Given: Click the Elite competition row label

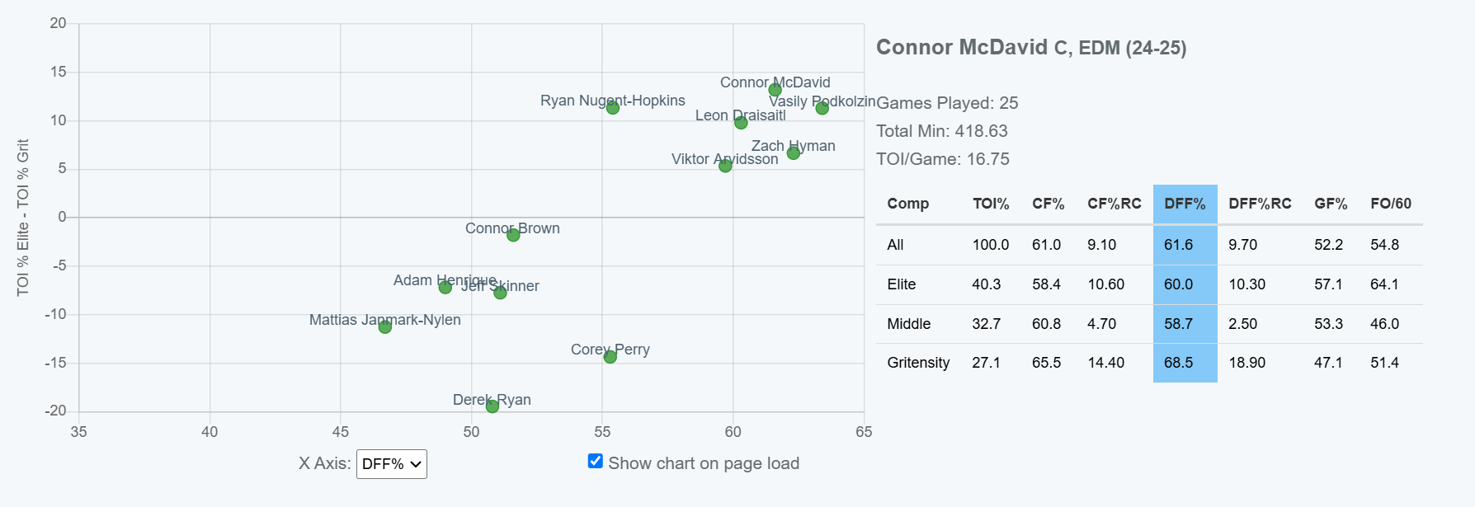Looking at the screenshot, I should 902,284.
